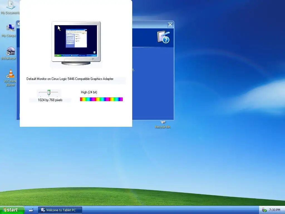Click the Start button
Viewport: 285px width, 214px height.
coord(12,210)
